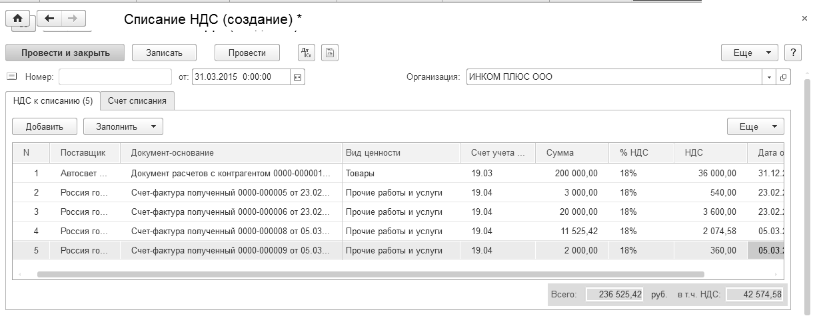Click into the Номер input field
Viewport: 813px width, 316px height.
coord(115,77)
